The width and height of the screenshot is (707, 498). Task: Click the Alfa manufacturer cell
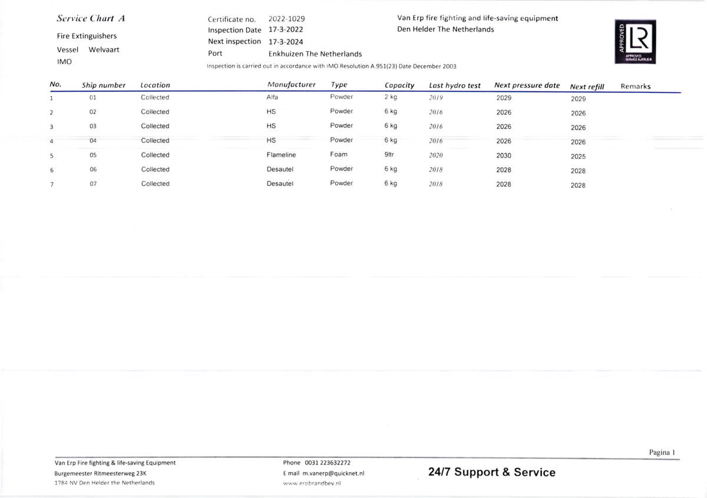point(272,97)
